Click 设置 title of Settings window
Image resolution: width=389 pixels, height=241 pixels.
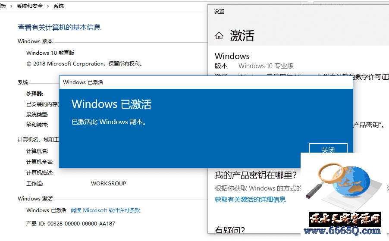click(219, 11)
